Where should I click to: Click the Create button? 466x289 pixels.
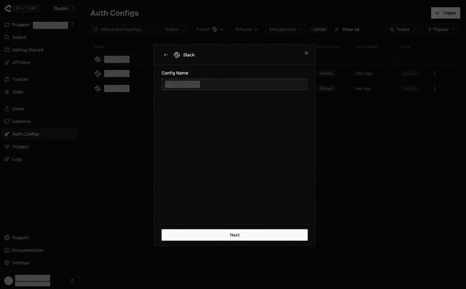tap(445, 13)
